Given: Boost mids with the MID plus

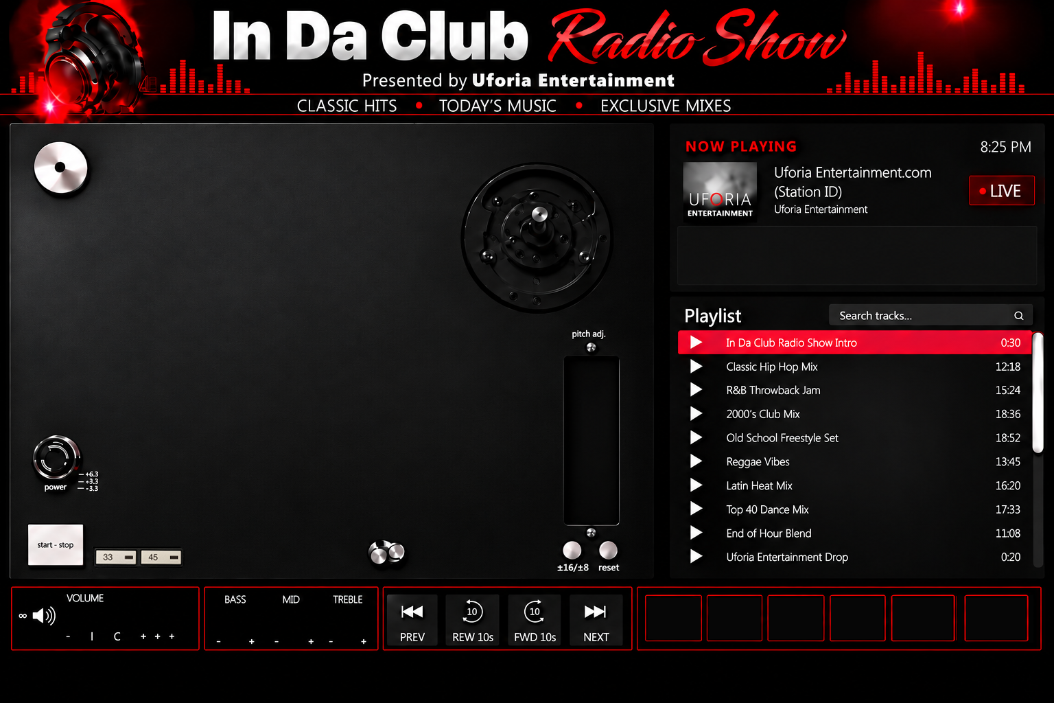Looking at the screenshot, I should [311, 642].
